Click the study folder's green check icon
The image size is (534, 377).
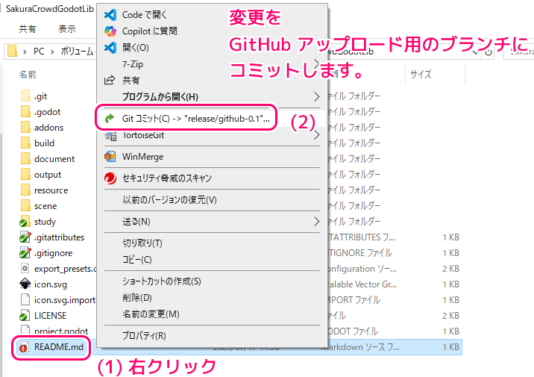click(x=24, y=222)
